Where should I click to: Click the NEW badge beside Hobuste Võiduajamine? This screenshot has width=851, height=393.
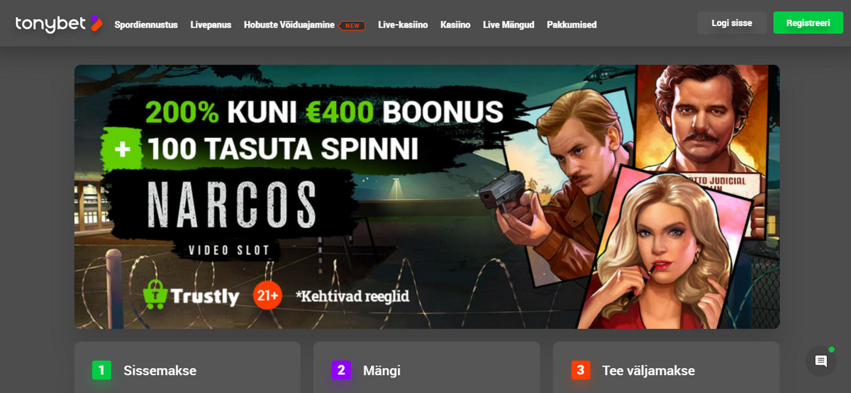[352, 25]
